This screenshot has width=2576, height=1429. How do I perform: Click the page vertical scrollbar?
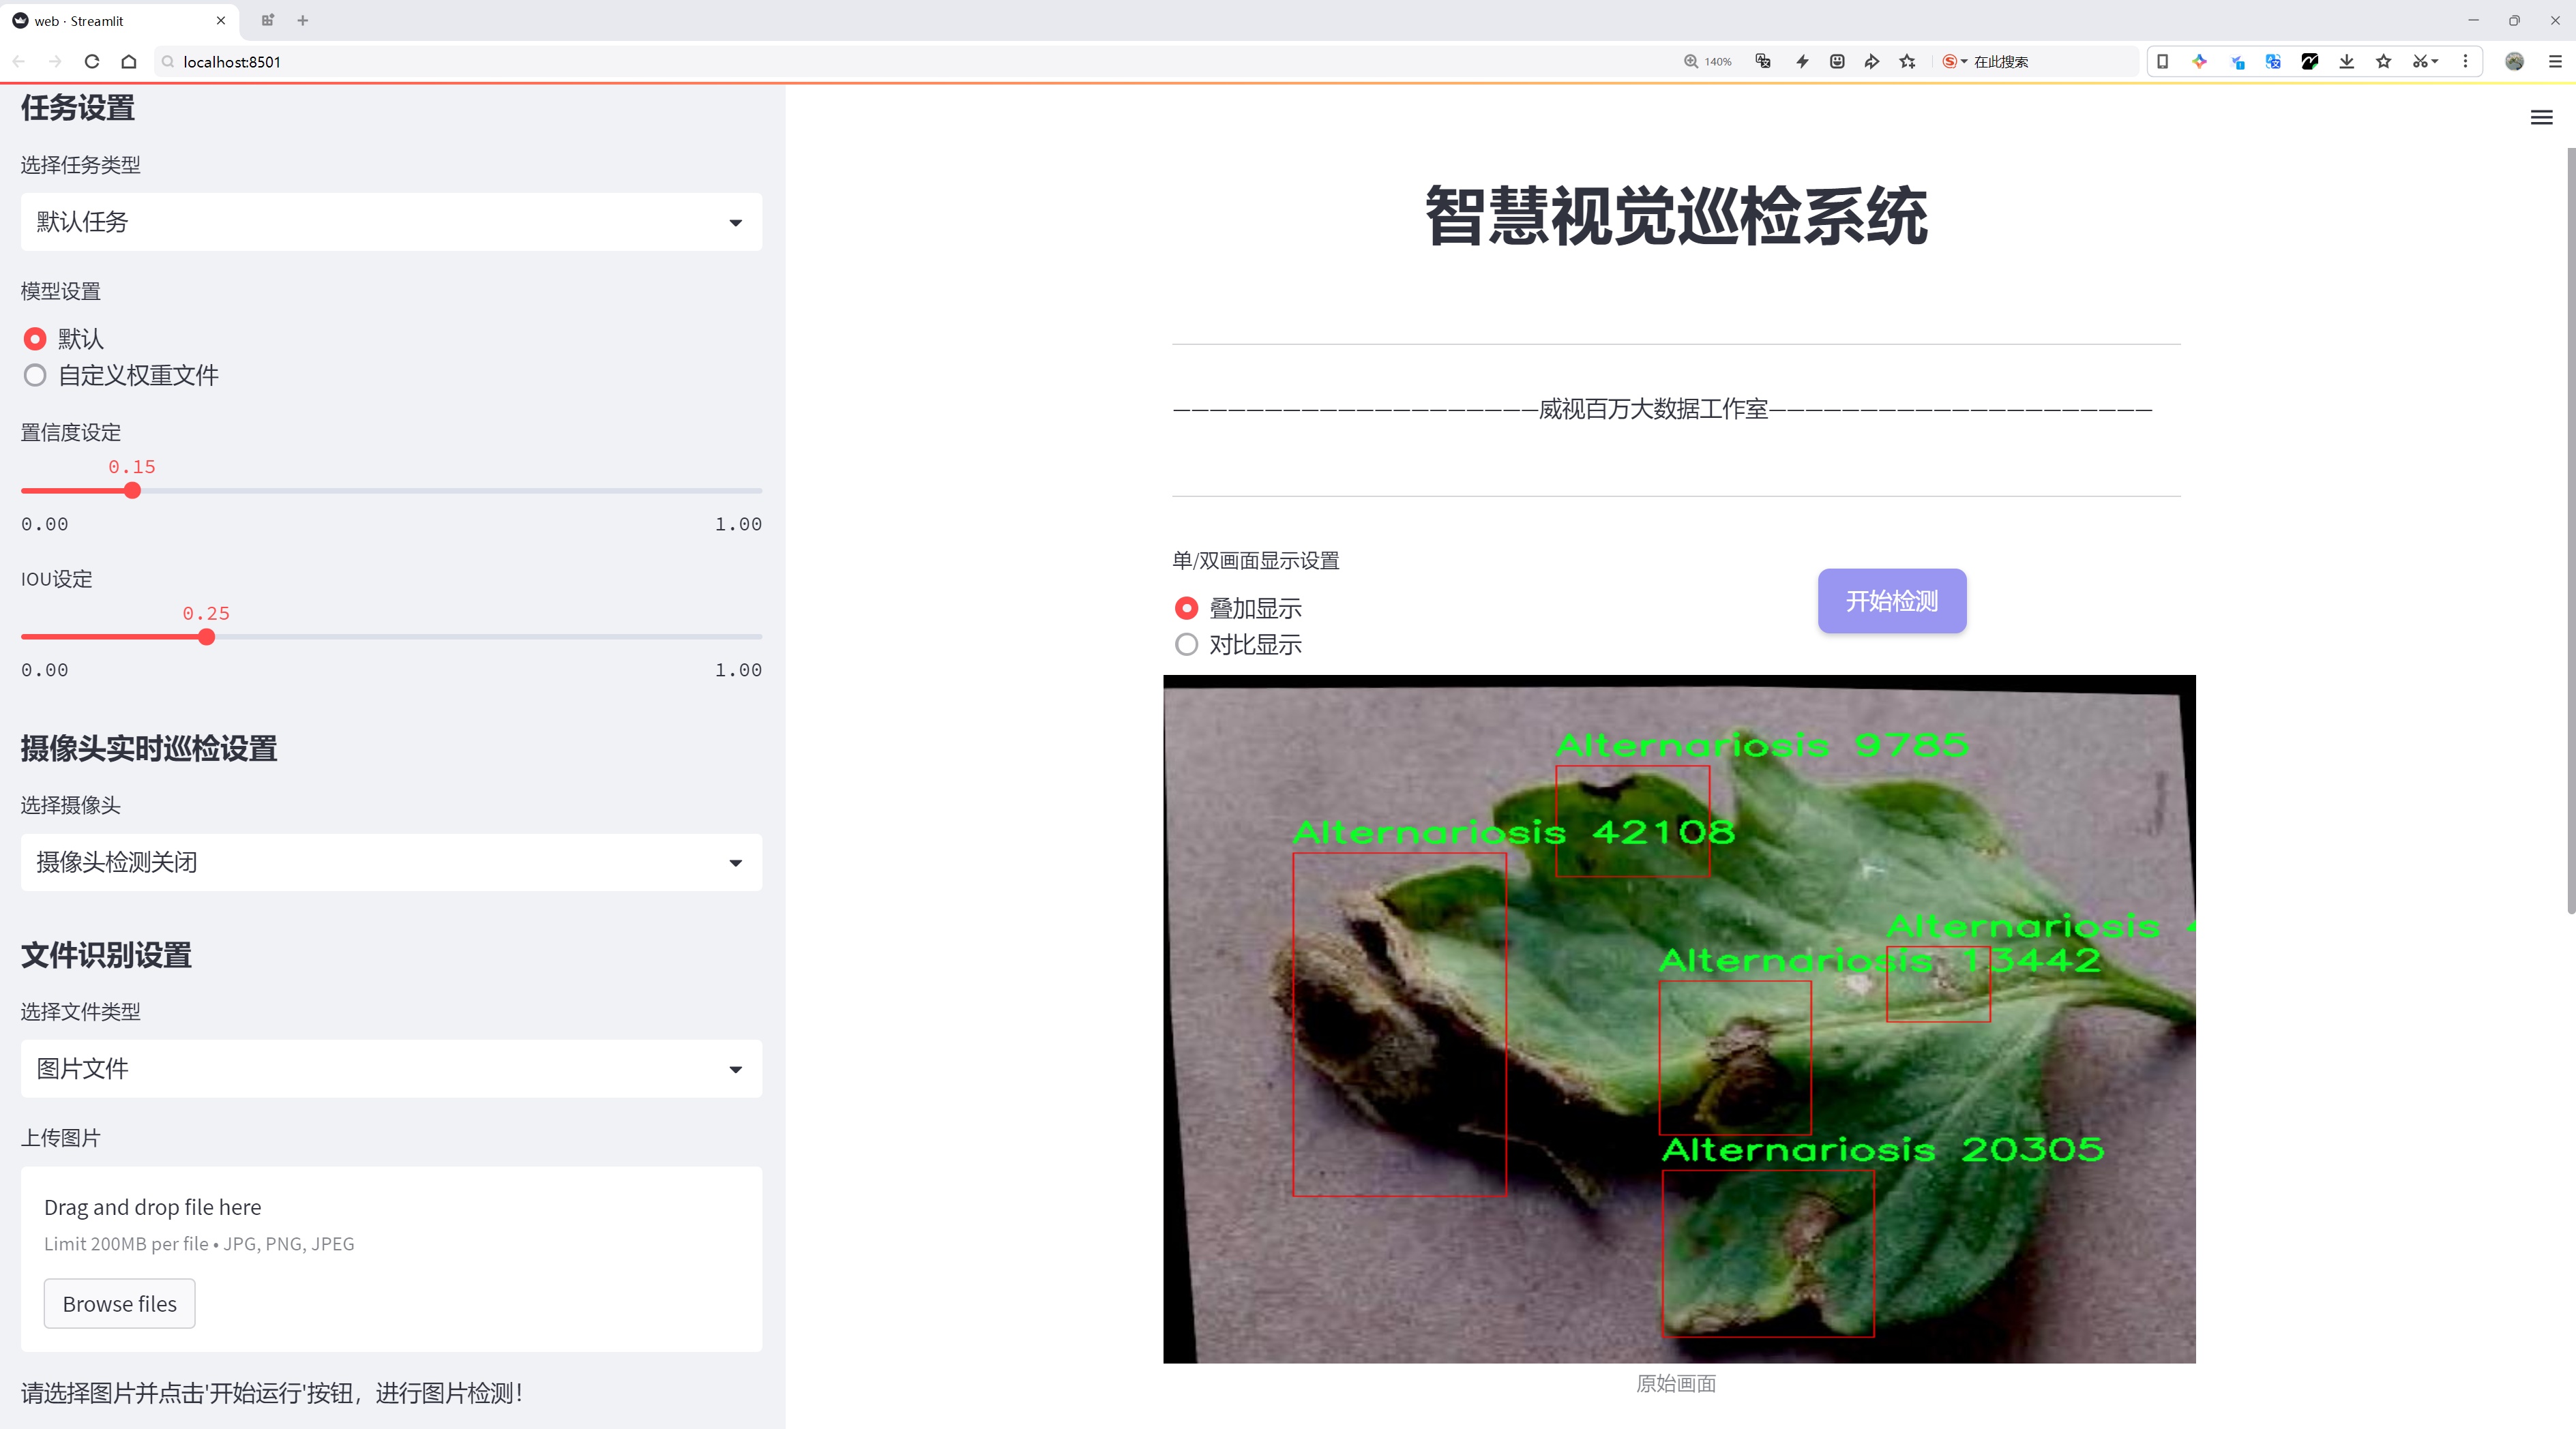click(2570, 530)
